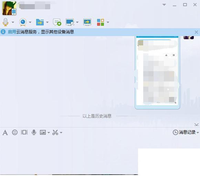Start remote desktop control icon

(70, 22)
